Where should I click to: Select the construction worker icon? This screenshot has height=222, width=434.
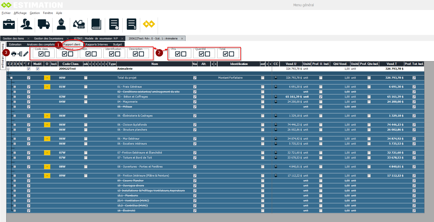(x=61, y=24)
